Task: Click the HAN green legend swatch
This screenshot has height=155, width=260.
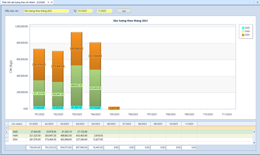Action: click(x=242, y=31)
